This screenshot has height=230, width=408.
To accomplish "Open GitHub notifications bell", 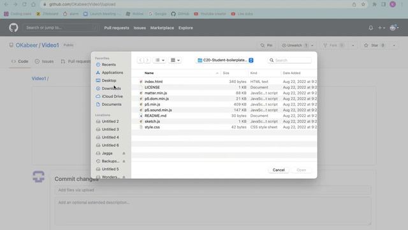I will pyautogui.click(x=371, y=27).
